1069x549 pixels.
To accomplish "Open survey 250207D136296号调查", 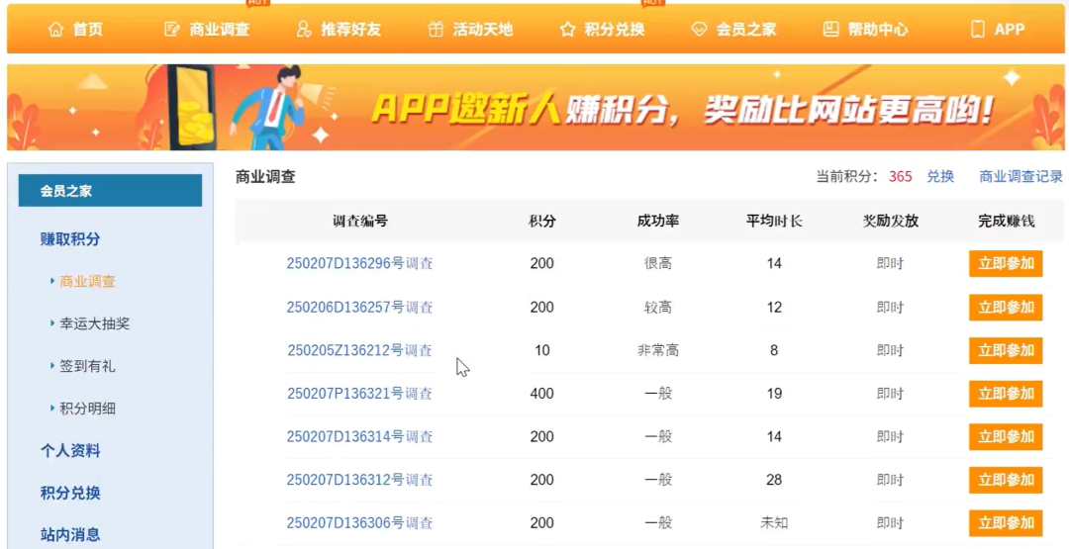I will click(359, 263).
